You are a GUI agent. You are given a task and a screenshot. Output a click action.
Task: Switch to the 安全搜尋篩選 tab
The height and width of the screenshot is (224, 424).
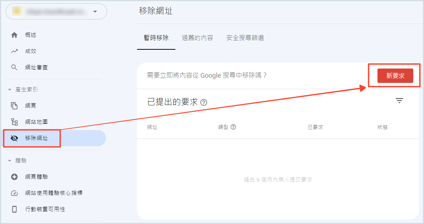245,38
